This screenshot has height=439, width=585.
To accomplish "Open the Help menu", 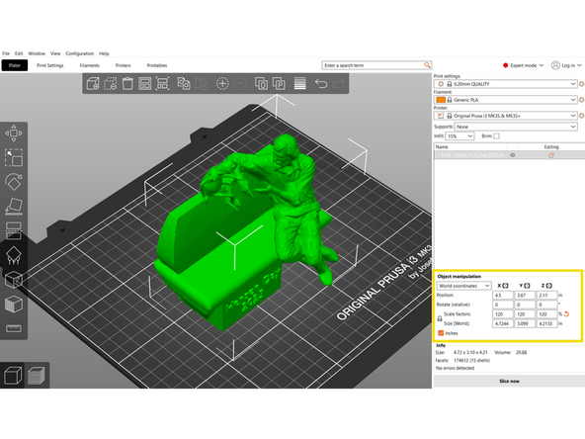I will (x=104, y=53).
